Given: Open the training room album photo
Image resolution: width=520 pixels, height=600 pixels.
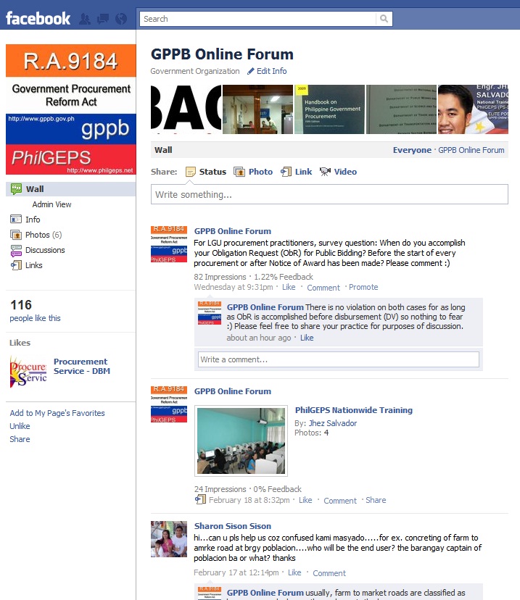Looking at the screenshot, I should pyautogui.click(x=241, y=441).
